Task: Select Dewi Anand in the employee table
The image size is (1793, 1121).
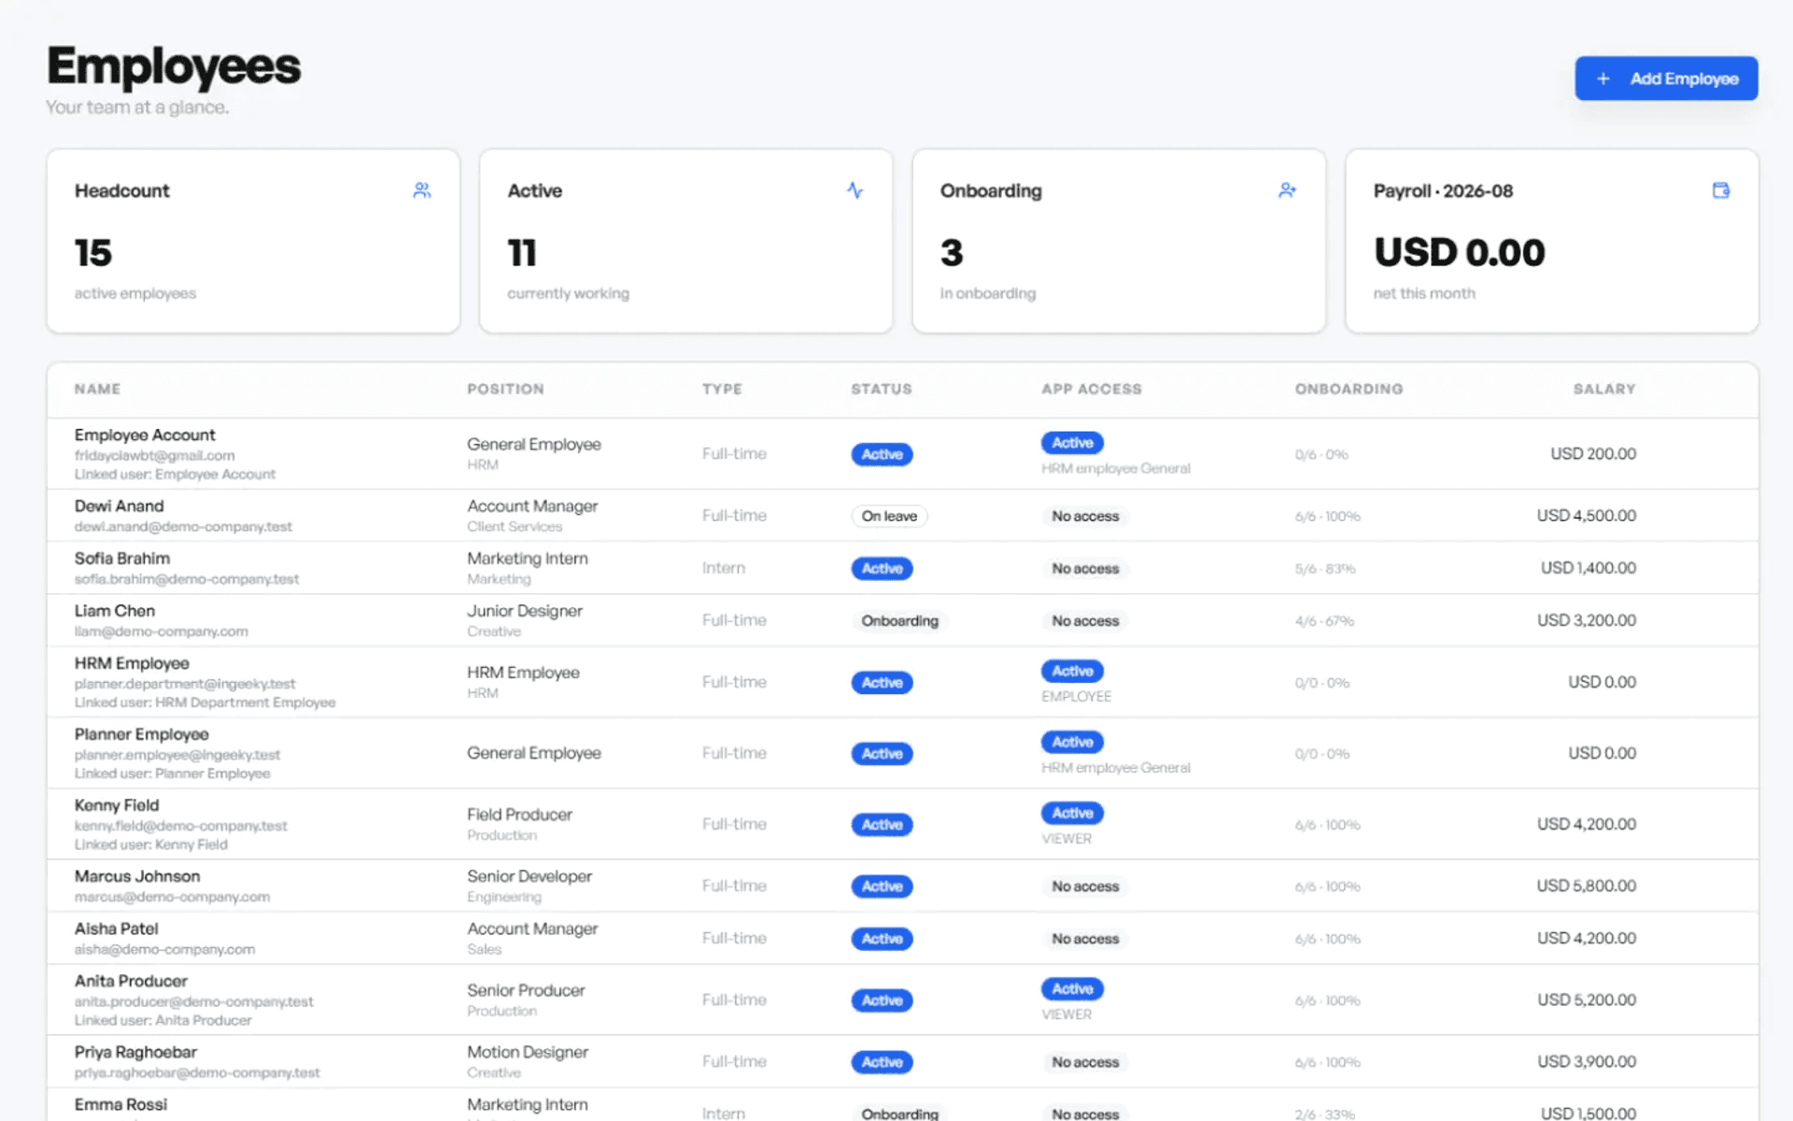Action: click(119, 506)
